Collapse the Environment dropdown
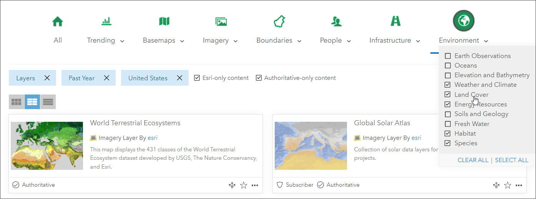Screen dimensions: 536x199 coord(486,41)
